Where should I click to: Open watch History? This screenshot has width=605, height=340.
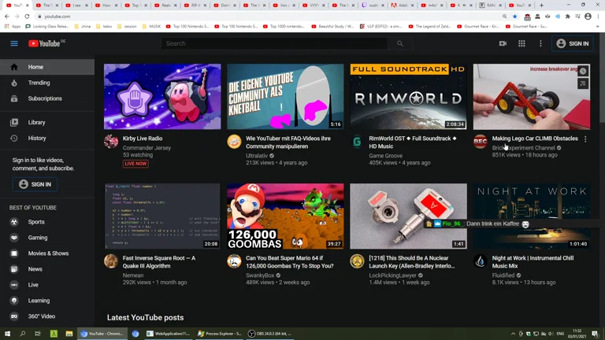[37, 138]
